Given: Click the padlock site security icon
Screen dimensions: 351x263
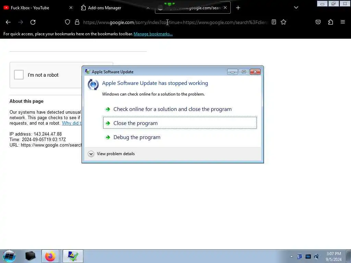Looking at the screenshot, I should click(77, 22).
